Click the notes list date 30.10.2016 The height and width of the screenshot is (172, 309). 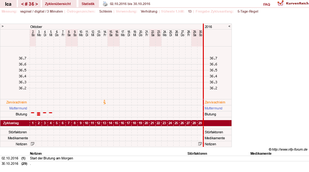point(10,164)
